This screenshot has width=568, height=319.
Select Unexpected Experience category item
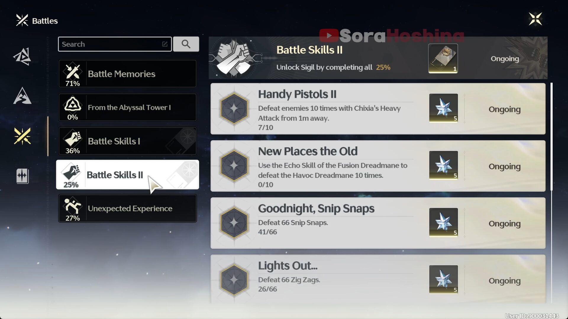[x=127, y=208]
